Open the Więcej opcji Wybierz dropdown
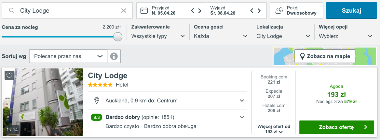Viewport: 380px width, 140px height. pos(346,36)
